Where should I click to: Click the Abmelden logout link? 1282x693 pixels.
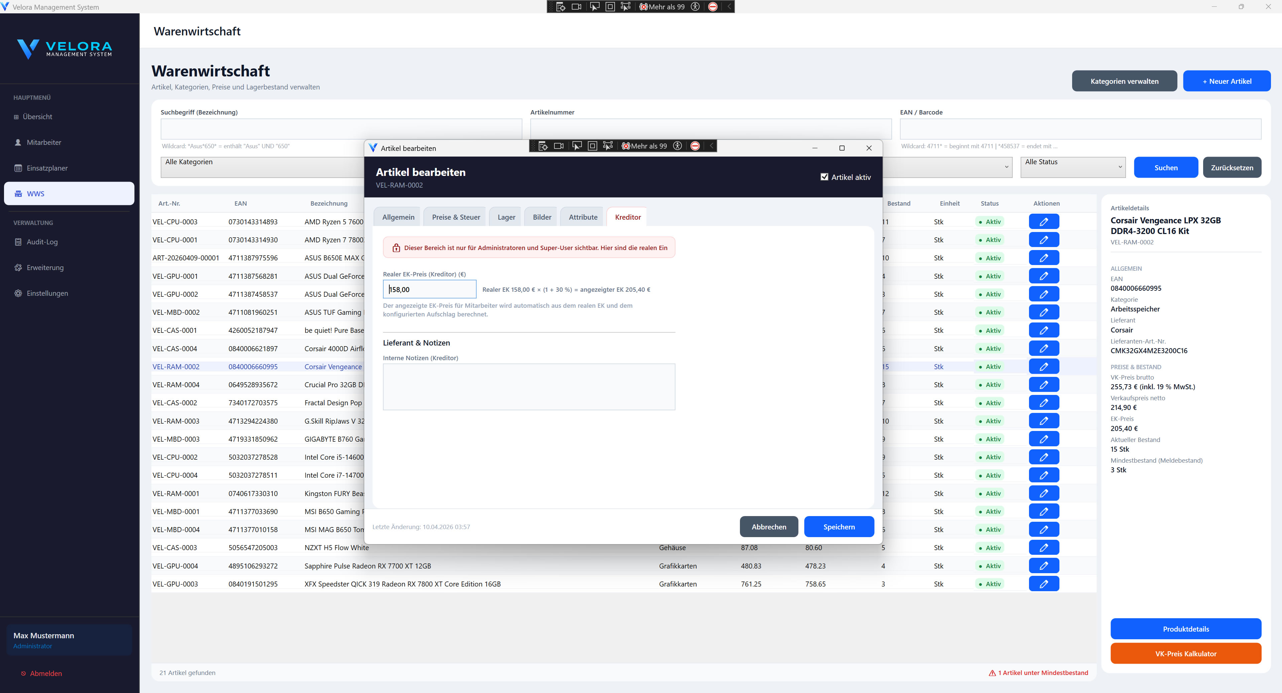(x=46, y=674)
